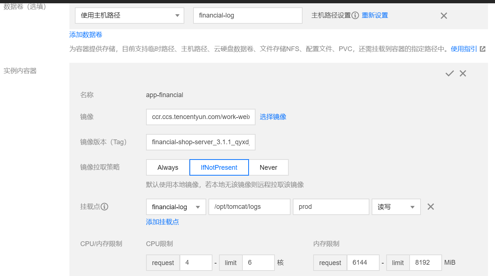Open 选择镜像 to pick an image
The height and width of the screenshot is (276, 495).
pos(273,116)
